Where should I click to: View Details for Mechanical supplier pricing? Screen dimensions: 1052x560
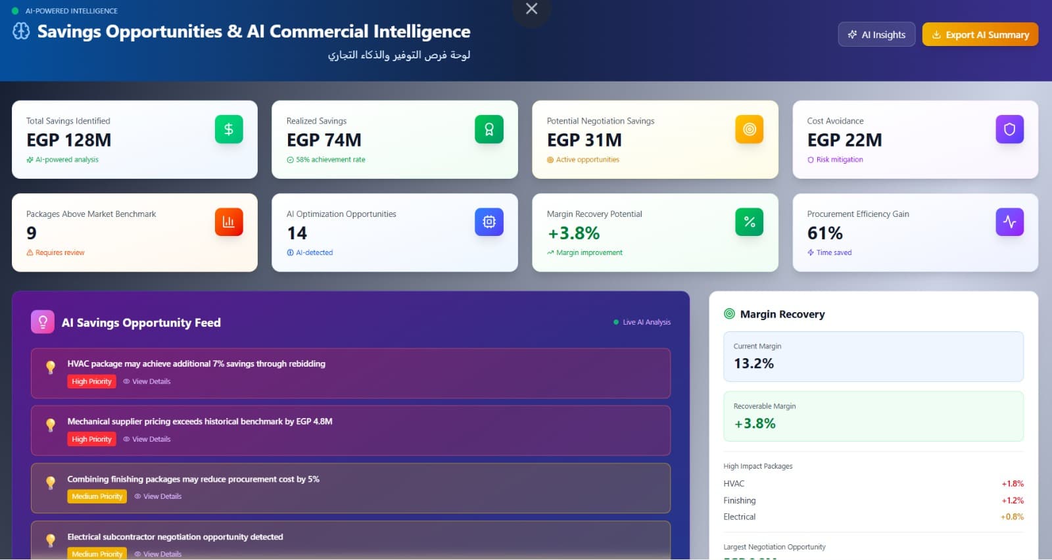[147, 439]
